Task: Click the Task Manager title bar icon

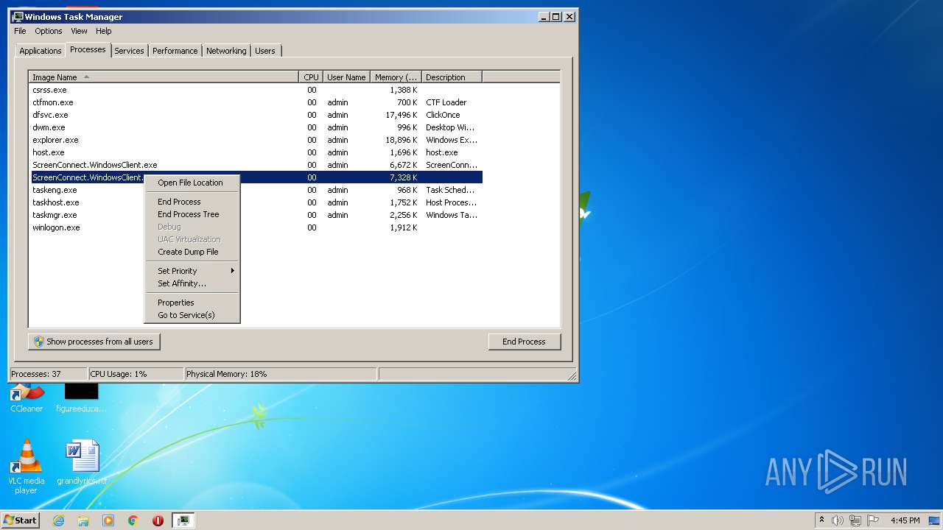Action: 18,16
